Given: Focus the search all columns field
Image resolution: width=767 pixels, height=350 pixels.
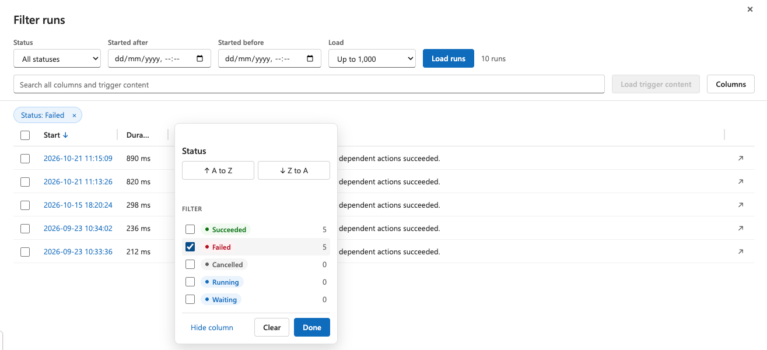Looking at the screenshot, I should pyautogui.click(x=309, y=84).
